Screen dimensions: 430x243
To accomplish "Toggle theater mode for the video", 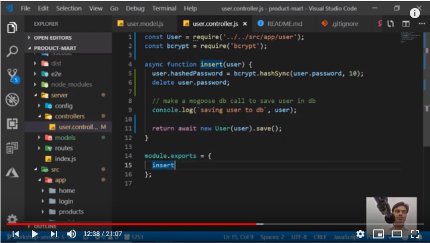I will click(x=397, y=234).
